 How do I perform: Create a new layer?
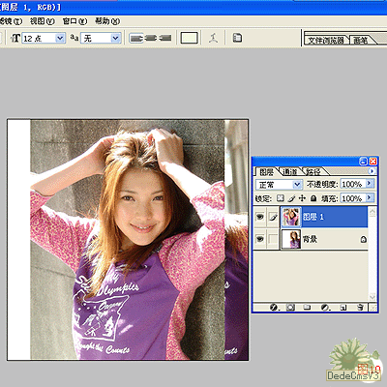(343, 307)
